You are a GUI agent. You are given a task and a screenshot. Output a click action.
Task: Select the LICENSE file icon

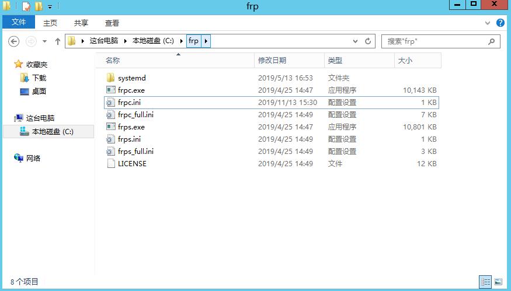pyautogui.click(x=111, y=163)
